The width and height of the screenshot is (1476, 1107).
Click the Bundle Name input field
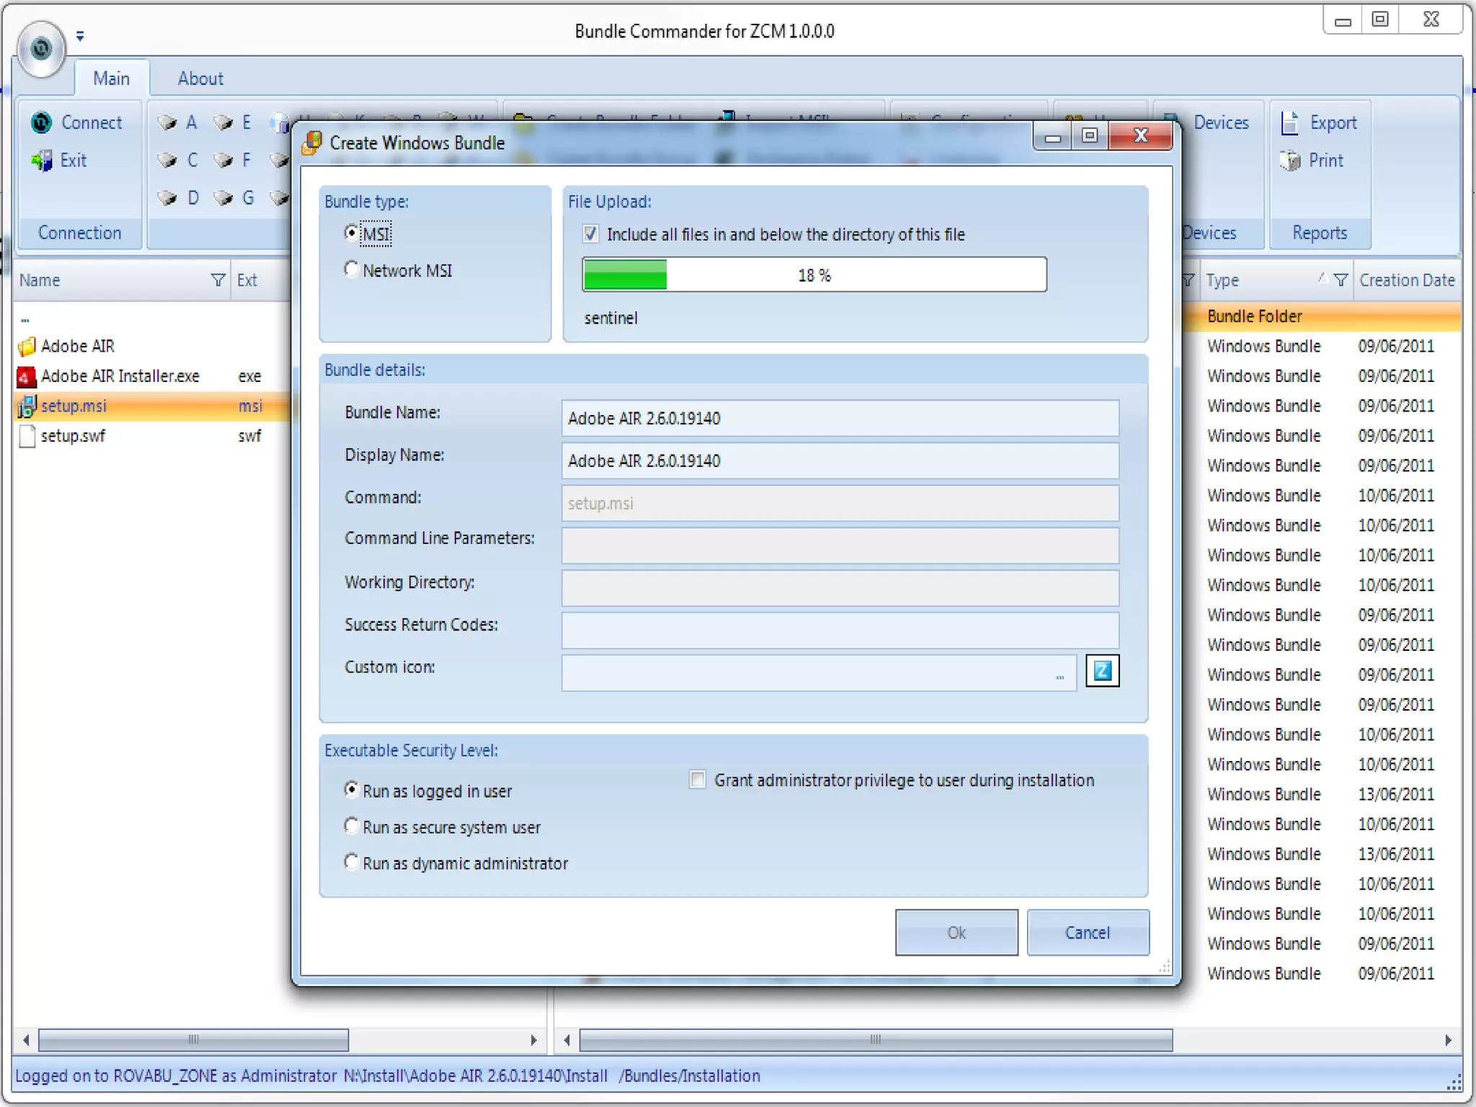[840, 418]
